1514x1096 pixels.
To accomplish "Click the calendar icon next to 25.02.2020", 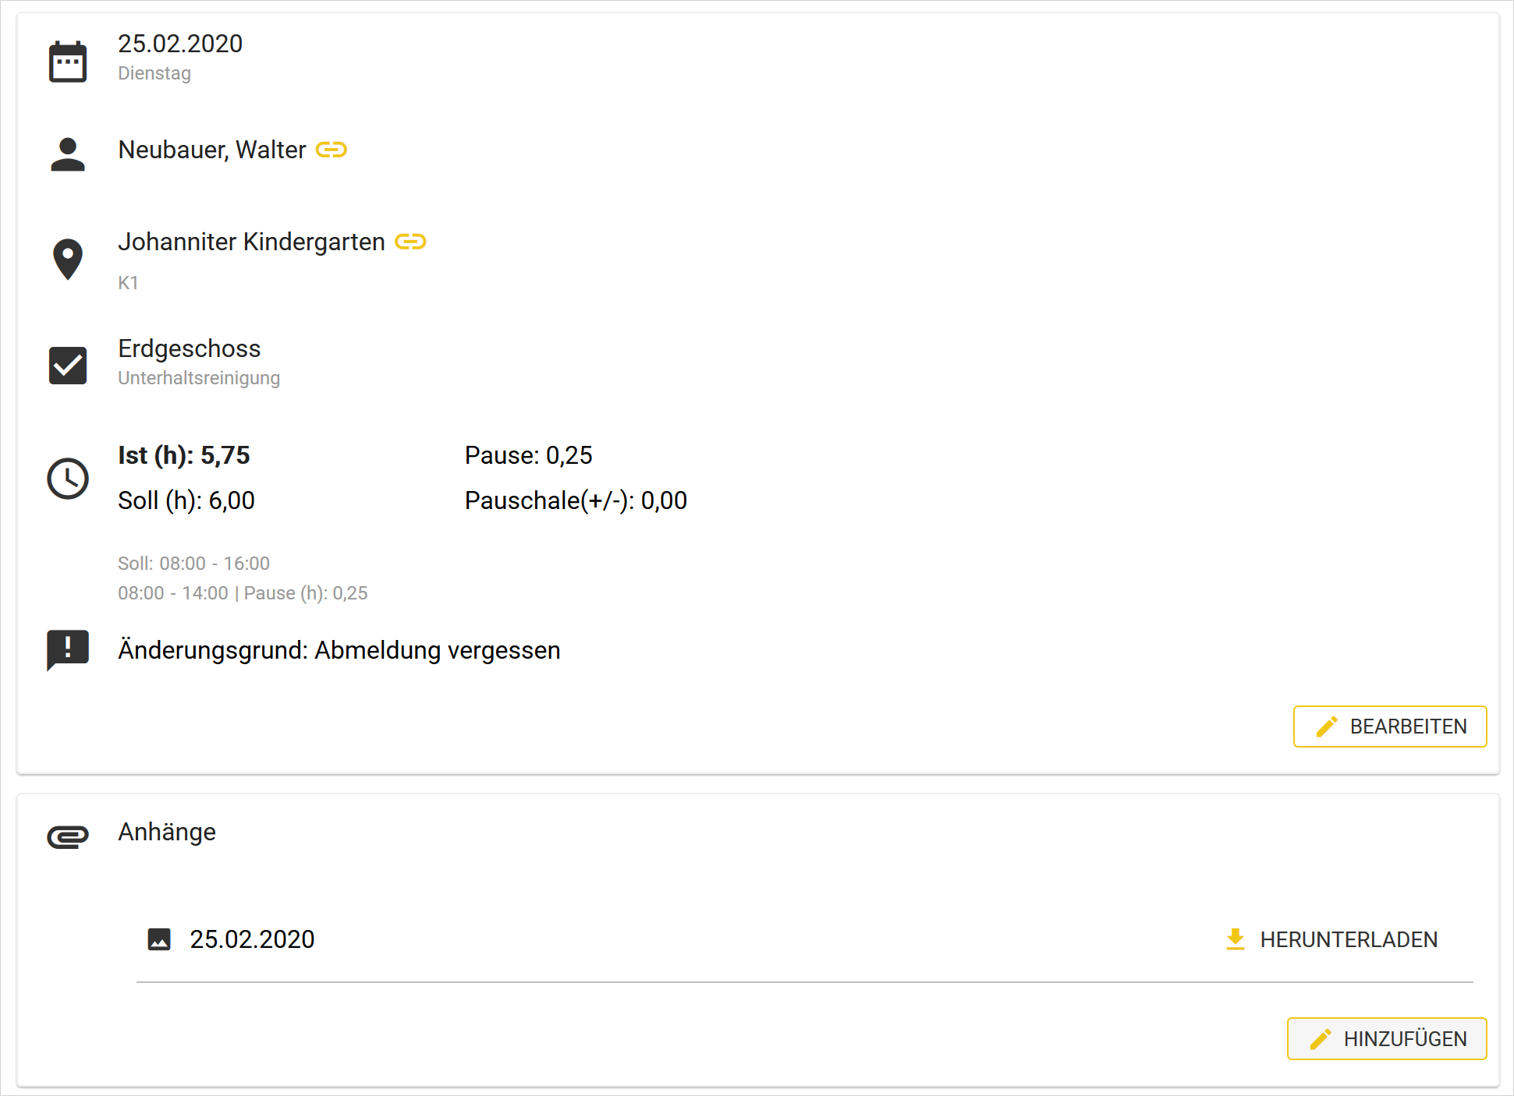I will [68, 62].
